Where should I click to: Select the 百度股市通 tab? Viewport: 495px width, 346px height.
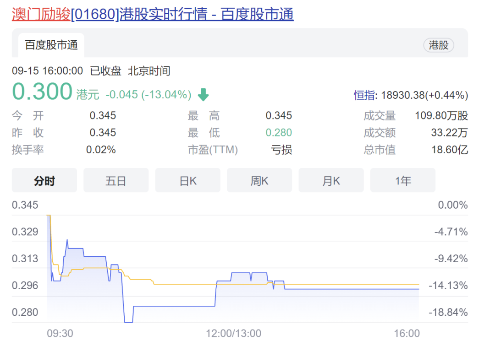click(x=51, y=45)
